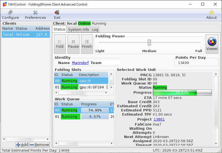This screenshot has width=222, height=153.
Task: Switch to the System Info tab
Action: tap(78, 29)
